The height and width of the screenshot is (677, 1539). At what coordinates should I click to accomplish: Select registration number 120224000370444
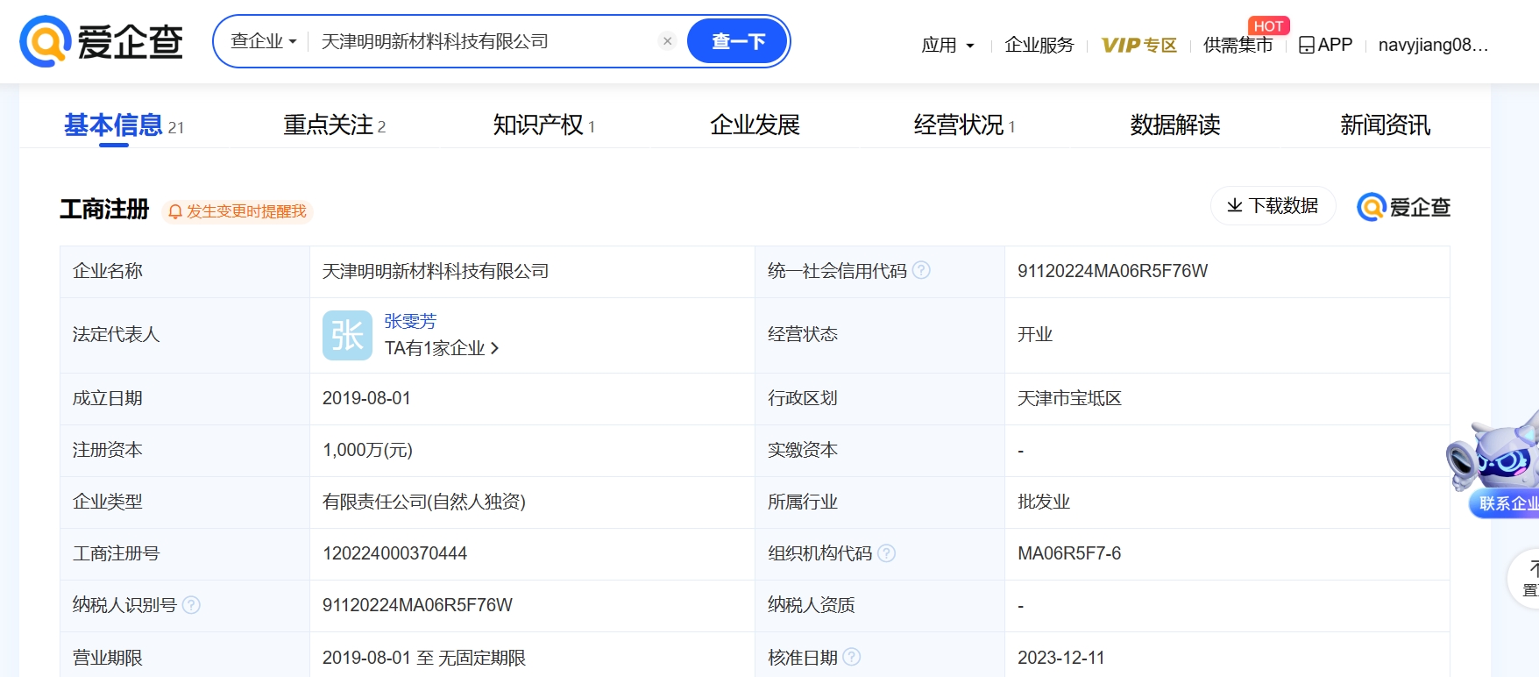click(x=394, y=553)
